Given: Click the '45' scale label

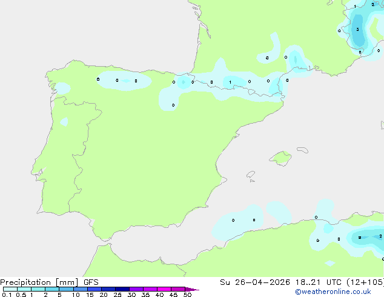Looking at the screenshot, I should pos(173,295).
